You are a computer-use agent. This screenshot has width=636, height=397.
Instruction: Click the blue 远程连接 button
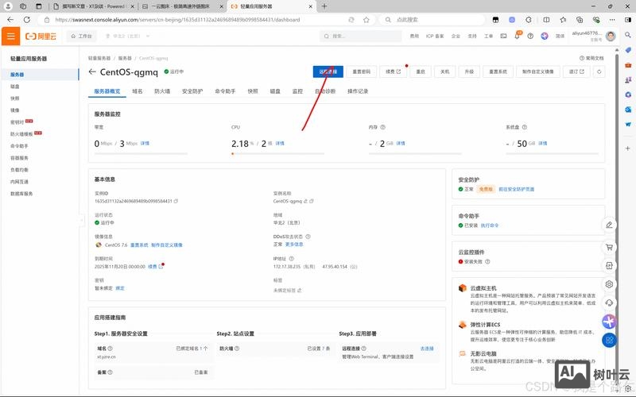[328, 71]
